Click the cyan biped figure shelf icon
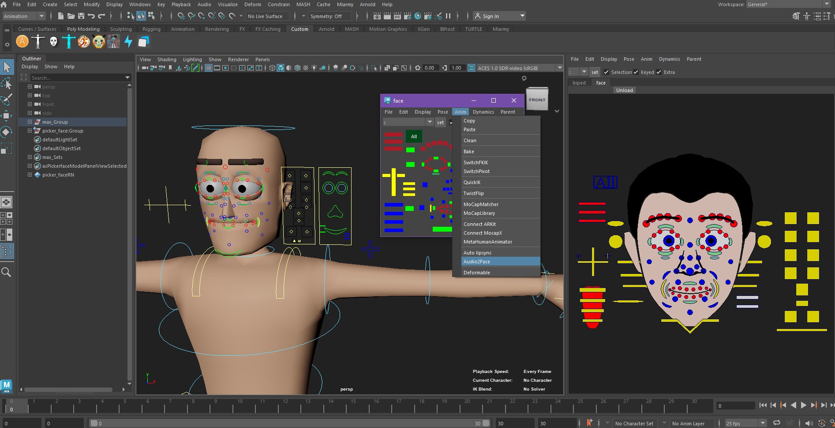This screenshot has height=428, width=835. [68, 42]
